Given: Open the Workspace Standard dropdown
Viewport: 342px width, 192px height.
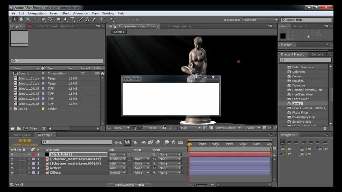Looking at the screenshot, I should click(x=260, y=20).
